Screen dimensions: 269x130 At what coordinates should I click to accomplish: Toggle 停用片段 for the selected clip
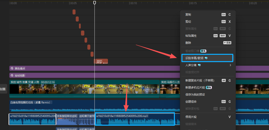click(191, 117)
